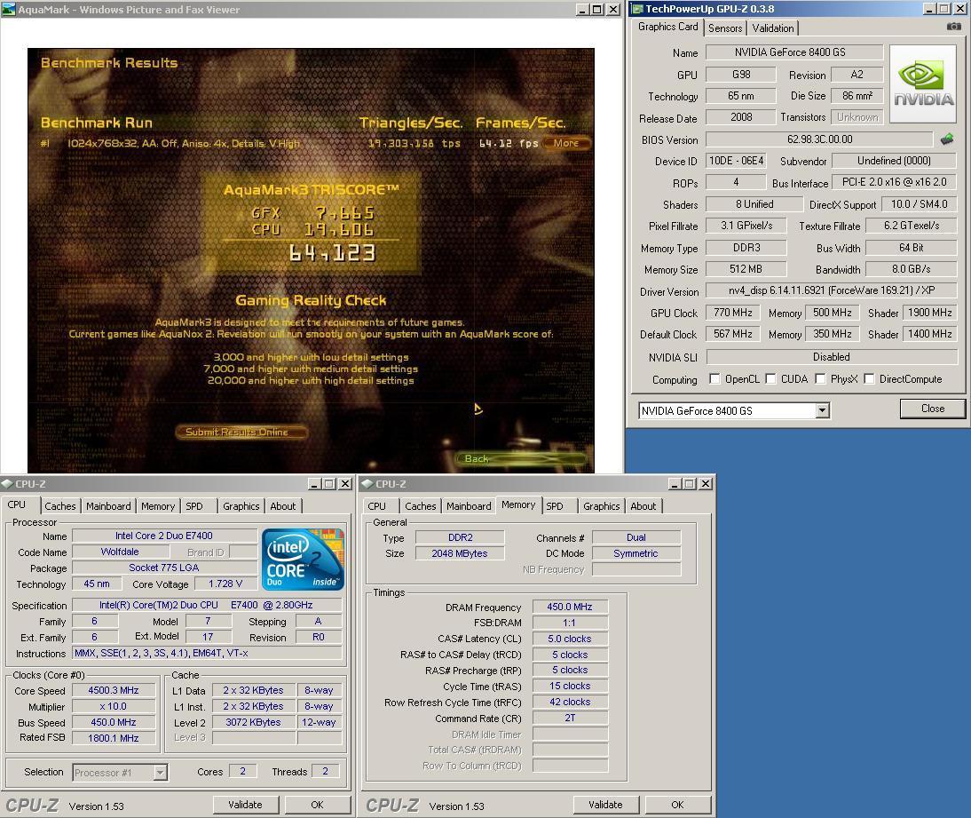Enable the DirectCompute checkbox
The image size is (971, 818).
click(870, 378)
